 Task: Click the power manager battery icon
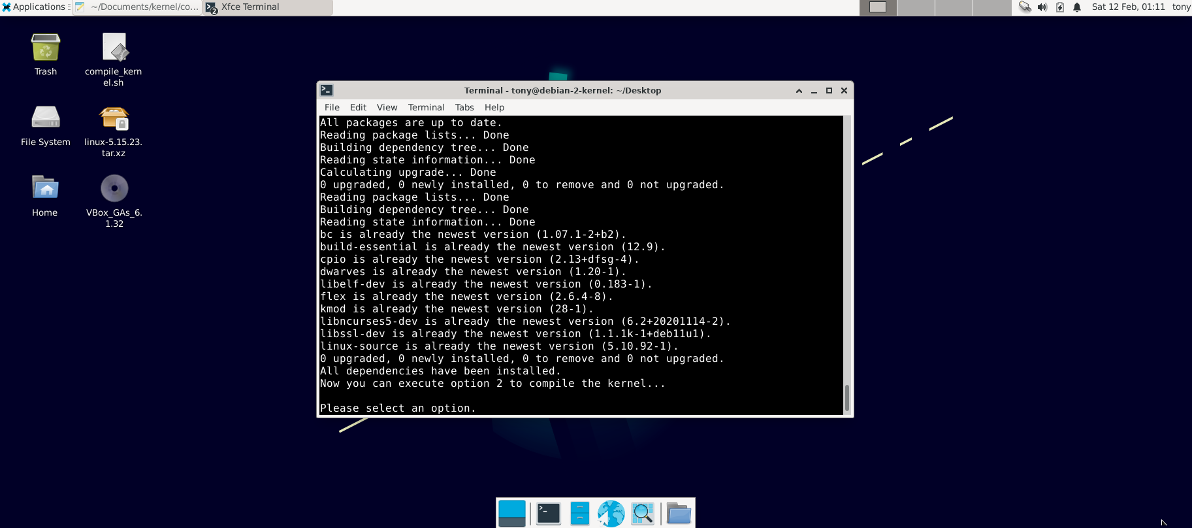(1059, 7)
